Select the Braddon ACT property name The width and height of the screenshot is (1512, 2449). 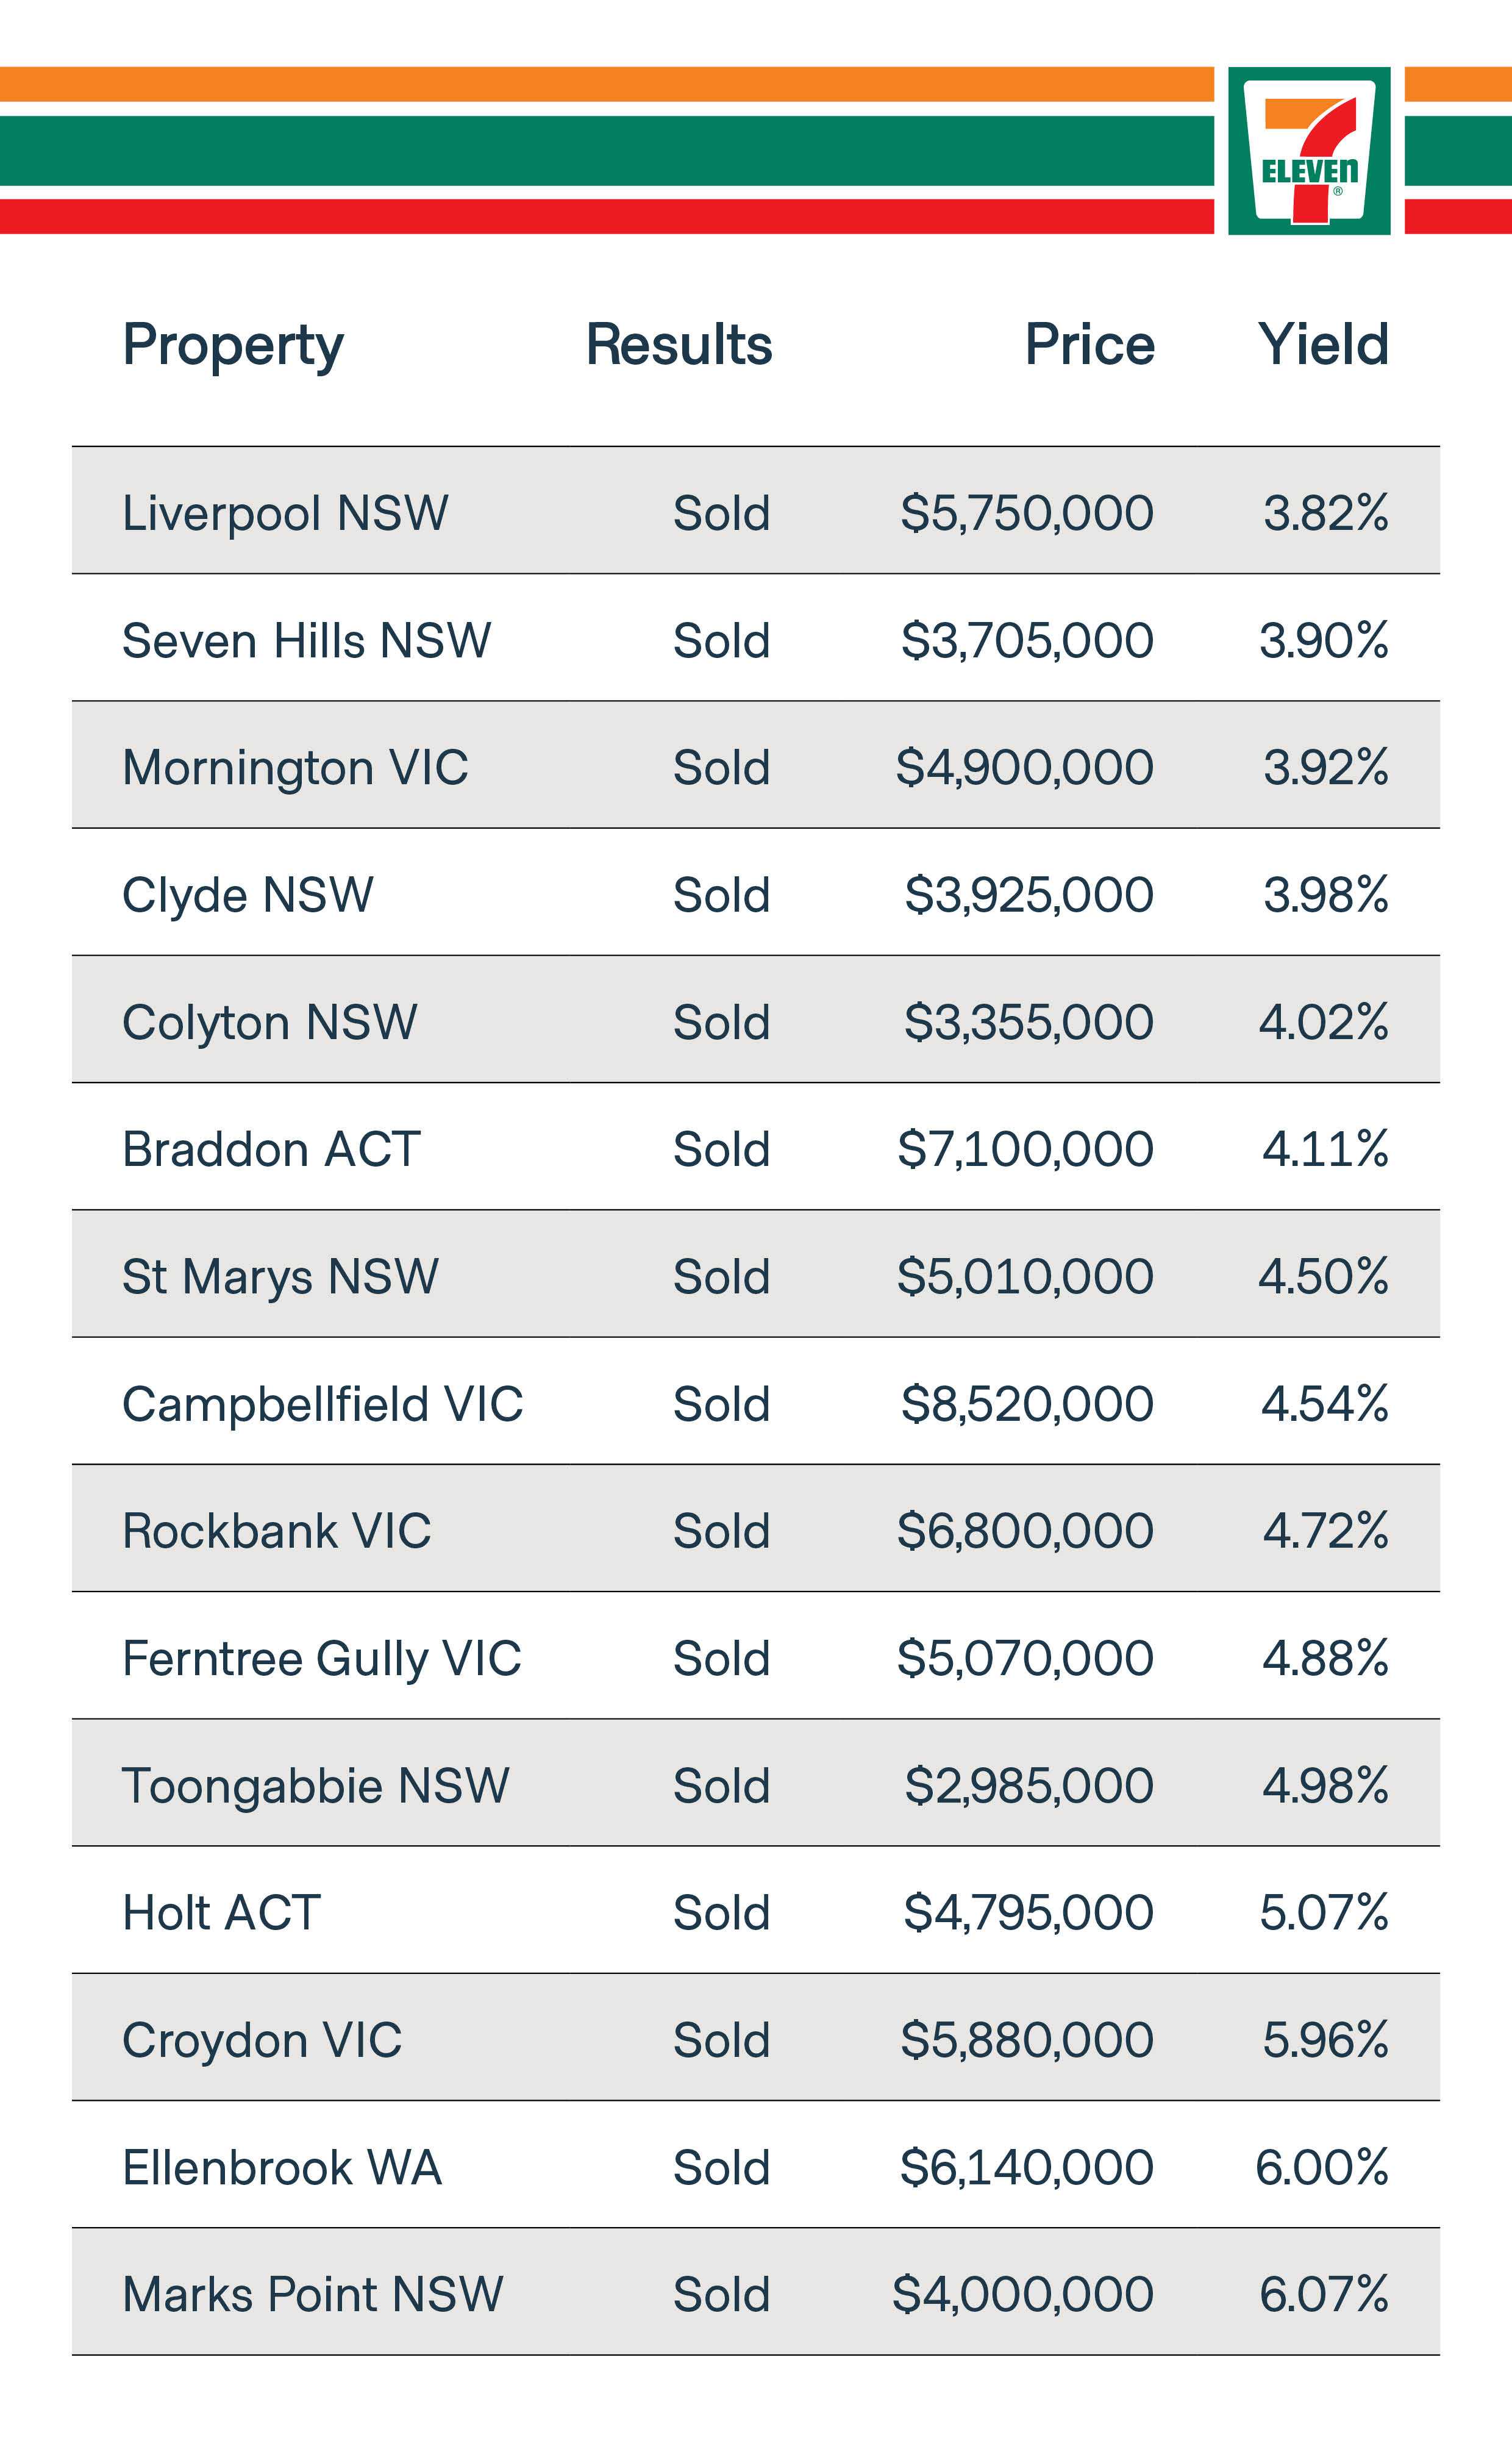pos(271,1149)
